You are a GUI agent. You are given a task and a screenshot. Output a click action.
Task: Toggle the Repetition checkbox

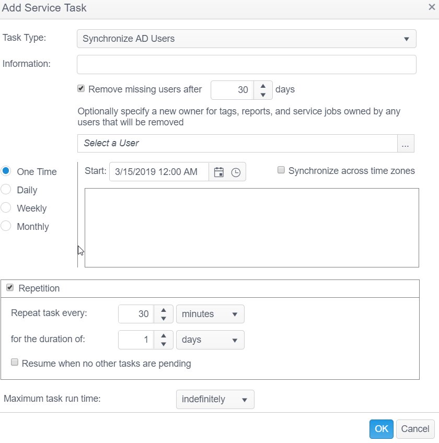pyautogui.click(x=10, y=288)
